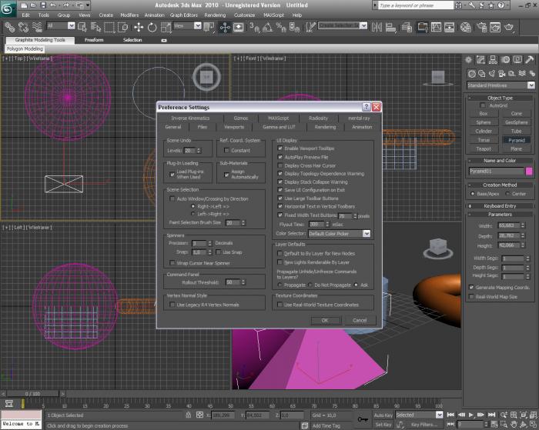Select the Select and Link tool
539x430 pixels.
(x=10, y=26)
